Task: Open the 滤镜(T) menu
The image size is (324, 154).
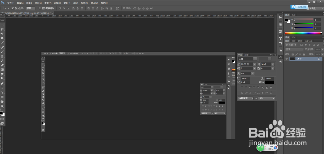Action: (66, 3)
